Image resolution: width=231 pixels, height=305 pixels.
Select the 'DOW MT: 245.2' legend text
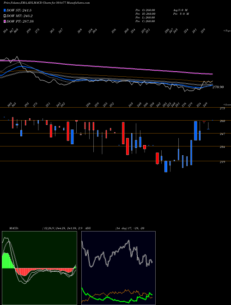19,16
